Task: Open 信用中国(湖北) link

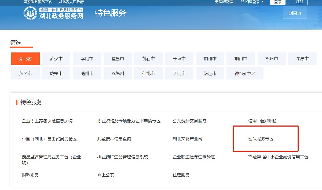Action: click(262, 121)
